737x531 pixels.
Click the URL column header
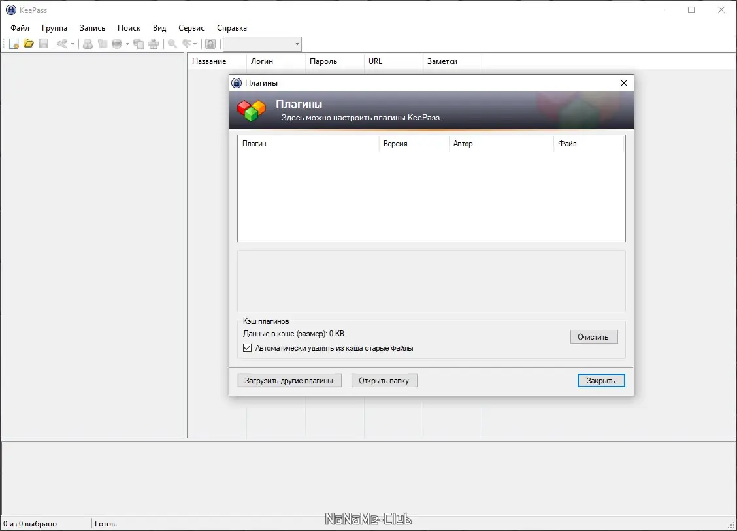pyautogui.click(x=393, y=61)
